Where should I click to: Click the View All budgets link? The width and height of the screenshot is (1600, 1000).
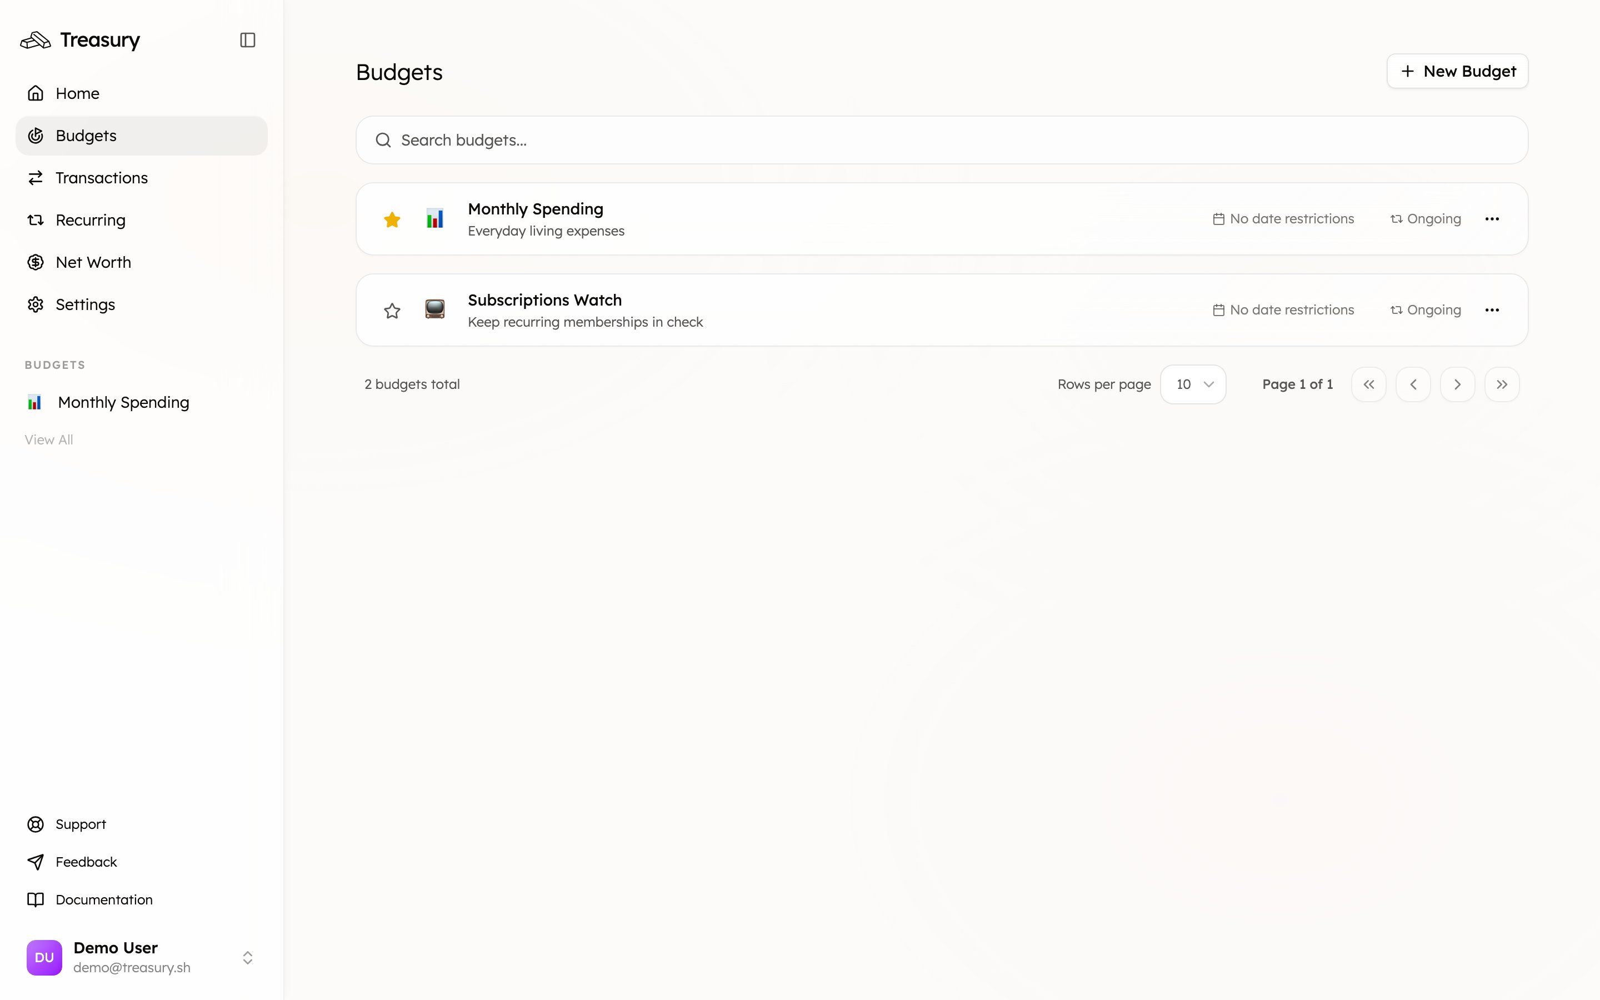click(49, 440)
